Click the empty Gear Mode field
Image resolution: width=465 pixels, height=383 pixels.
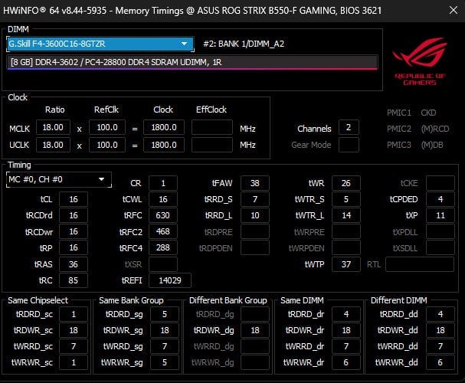349,145
